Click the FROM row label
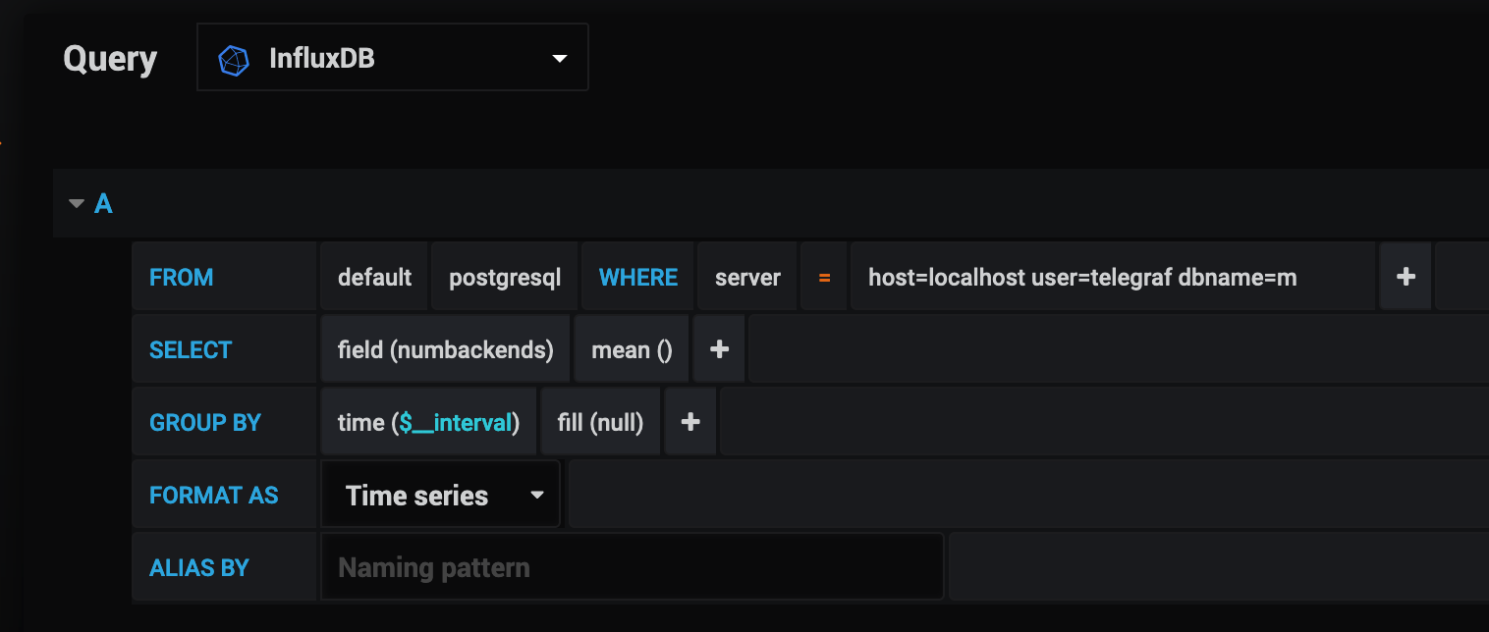Image resolution: width=1489 pixels, height=632 pixels. [x=224, y=277]
